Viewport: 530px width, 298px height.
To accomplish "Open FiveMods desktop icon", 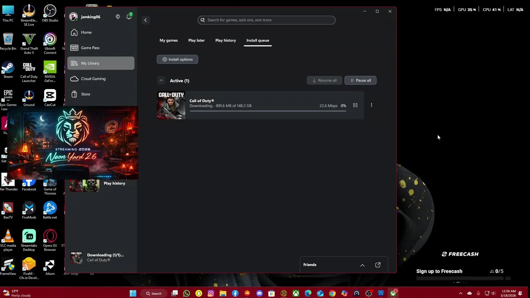I will (29, 211).
